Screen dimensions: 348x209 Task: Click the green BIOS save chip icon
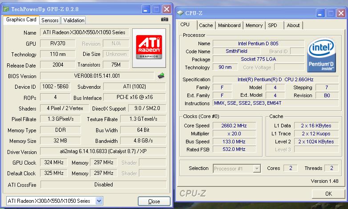161,76
